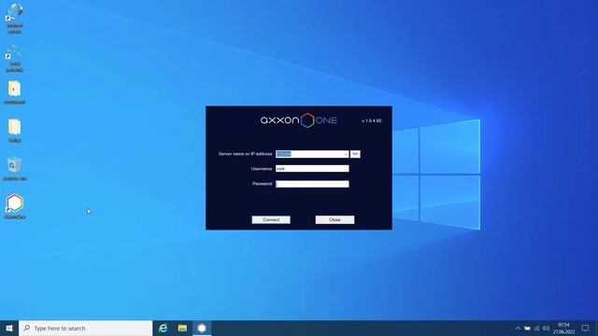Open the server name dropdown arrow
The image size is (598, 336).
pyautogui.click(x=346, y=154)
